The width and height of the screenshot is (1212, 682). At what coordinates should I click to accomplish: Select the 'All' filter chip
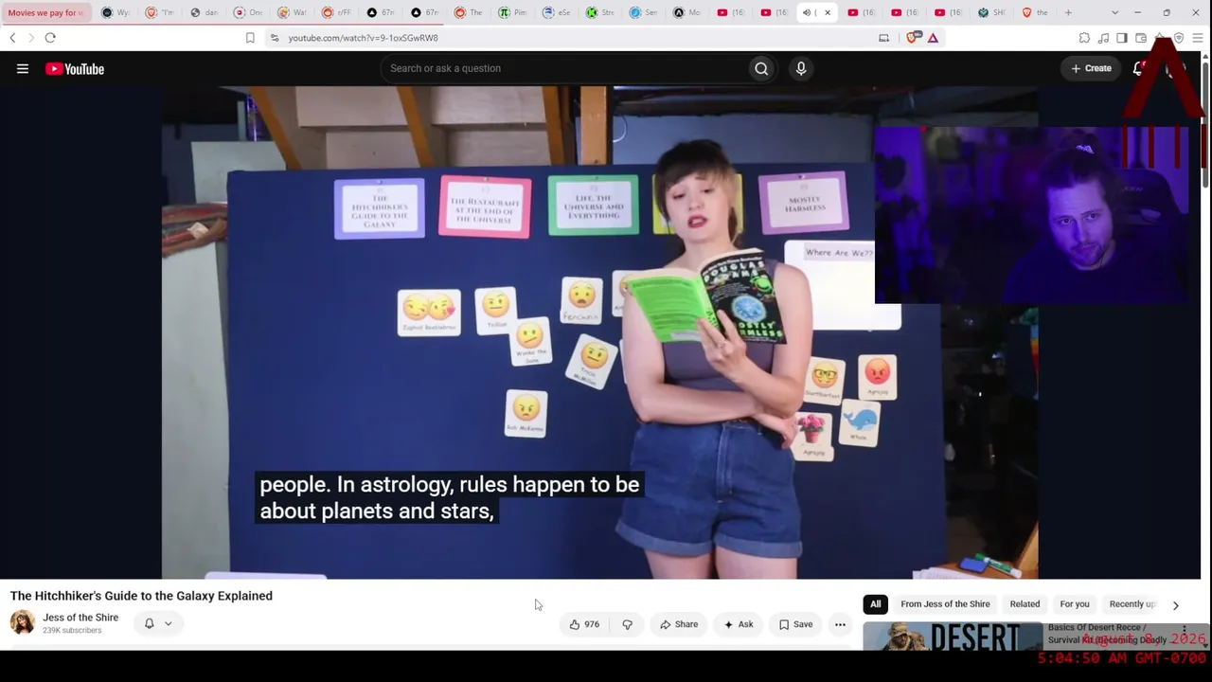pos(876,604)
